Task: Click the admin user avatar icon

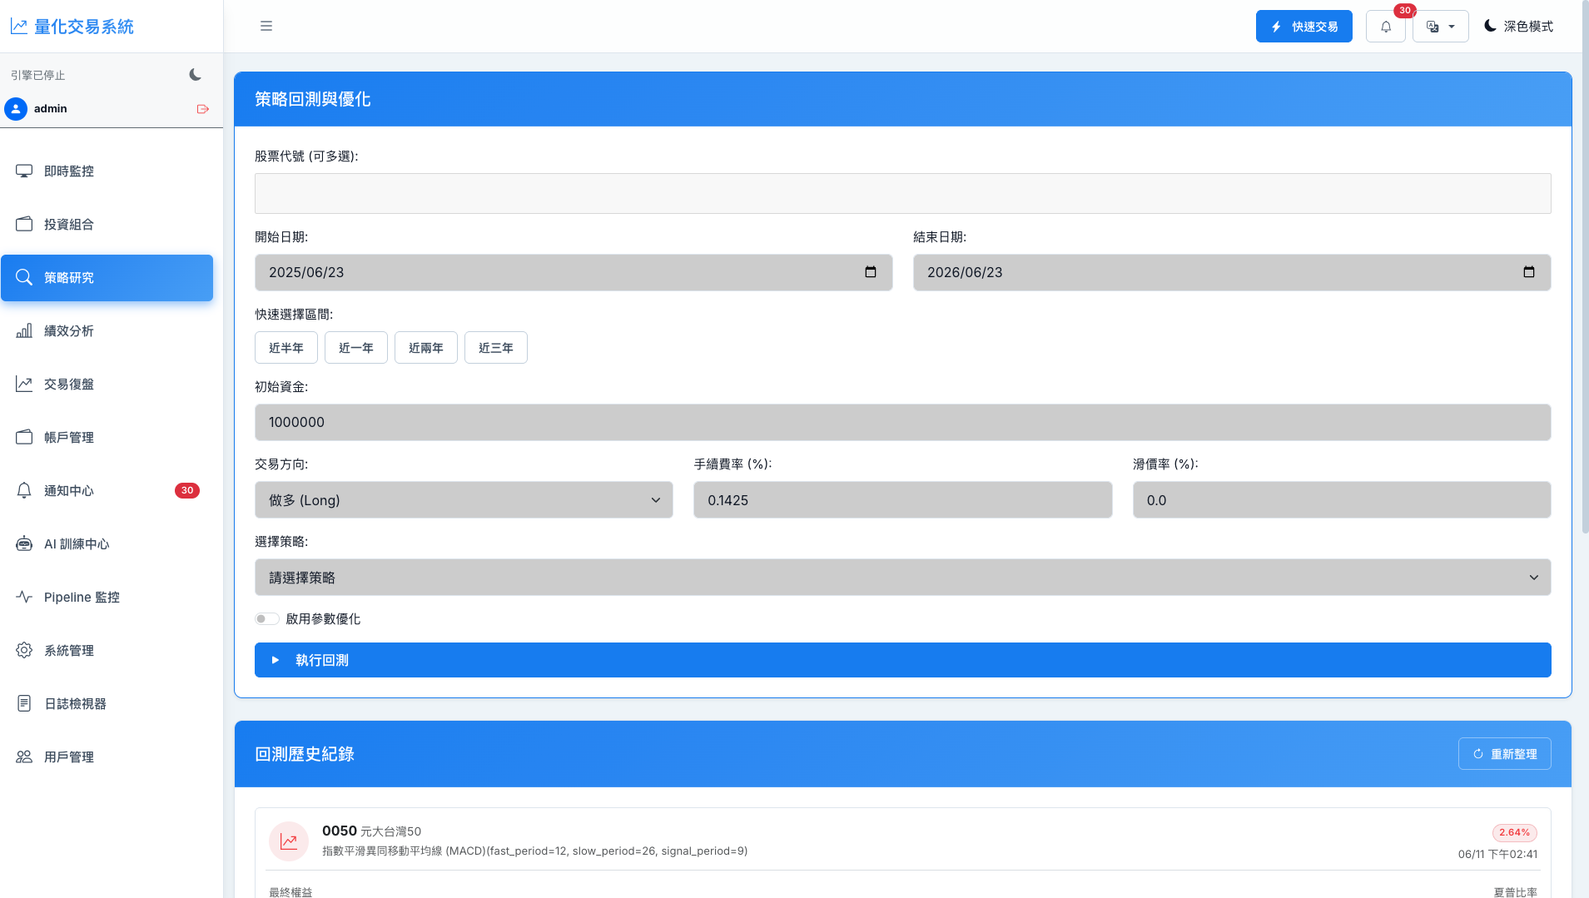Action: click(16, 109)
